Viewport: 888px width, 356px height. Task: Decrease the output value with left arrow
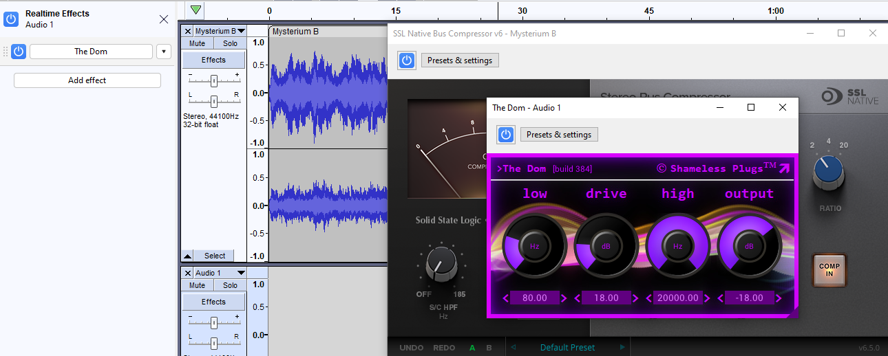click(720, 298)
